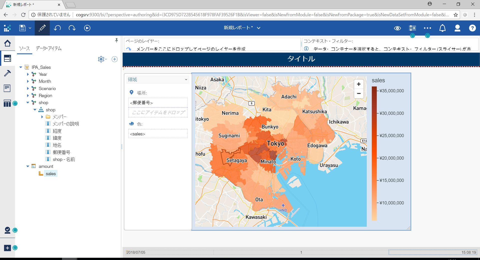Collapse the shop hierarchy node
480x260 pixels.
pyautogui.click(x=35, y=110)
